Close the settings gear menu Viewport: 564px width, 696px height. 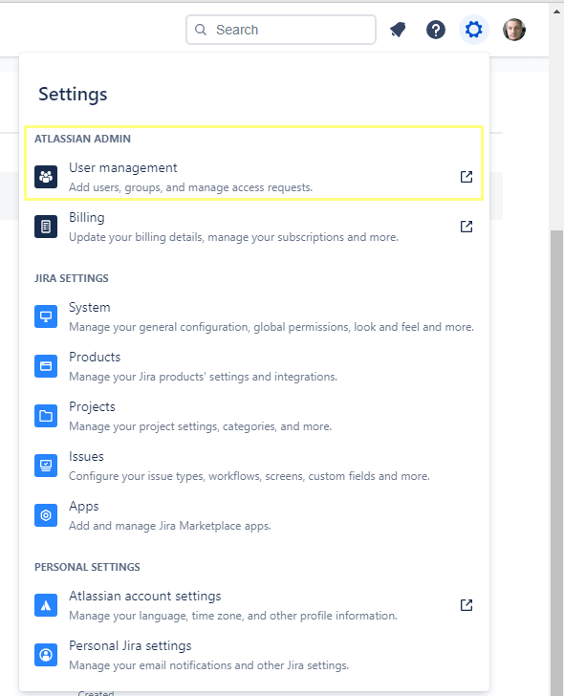(473, 30)
